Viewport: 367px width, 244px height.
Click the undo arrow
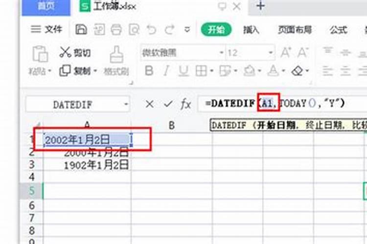[151, 30]
